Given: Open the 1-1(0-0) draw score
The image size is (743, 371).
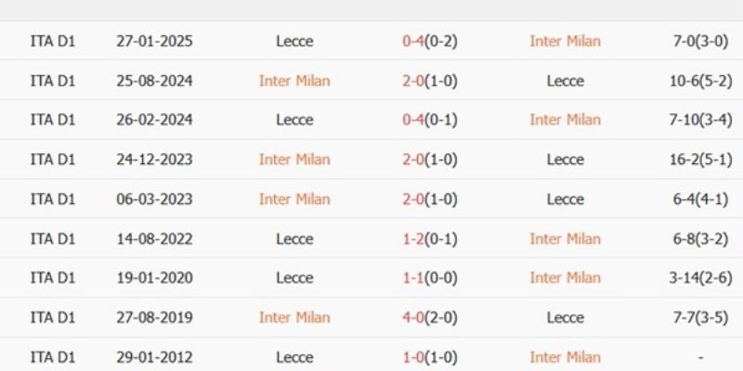Looking at the screenshot, I should tap(429, 278).
